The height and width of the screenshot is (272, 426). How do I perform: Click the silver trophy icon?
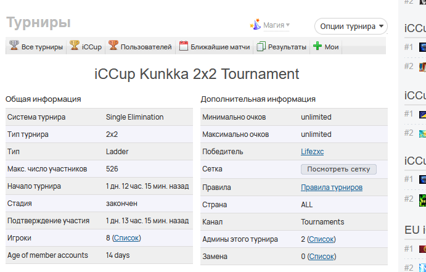pos(14,46)
